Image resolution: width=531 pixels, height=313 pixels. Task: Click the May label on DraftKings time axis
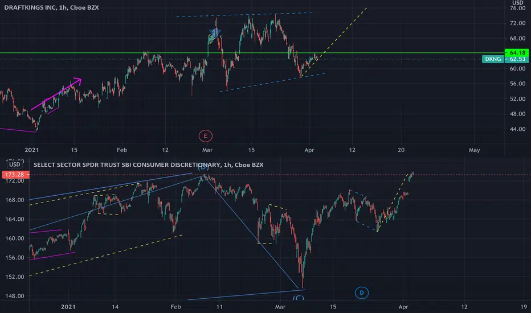pyautogui.click(x=474, y=150)
